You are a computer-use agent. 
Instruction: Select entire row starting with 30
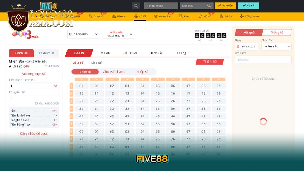(x=71, y=109)
